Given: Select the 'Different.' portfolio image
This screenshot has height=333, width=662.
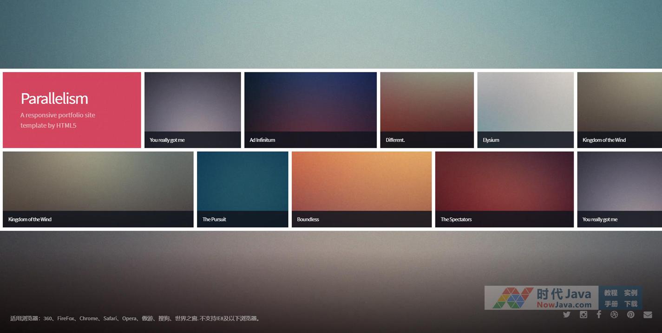Looking at the screenshot, I should tap(427, 110).
